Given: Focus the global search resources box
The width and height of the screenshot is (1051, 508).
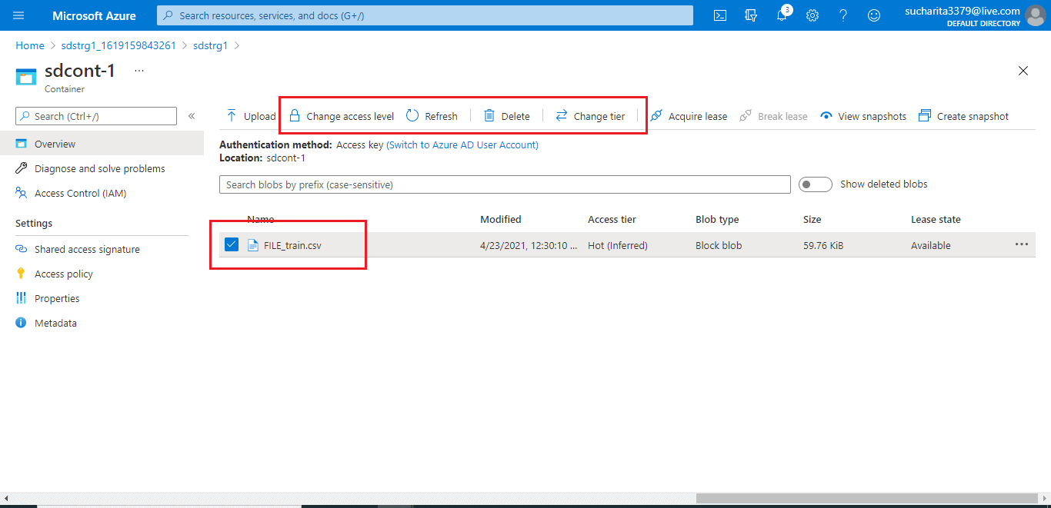Looking at the screenshot, I should click(425, 15).
